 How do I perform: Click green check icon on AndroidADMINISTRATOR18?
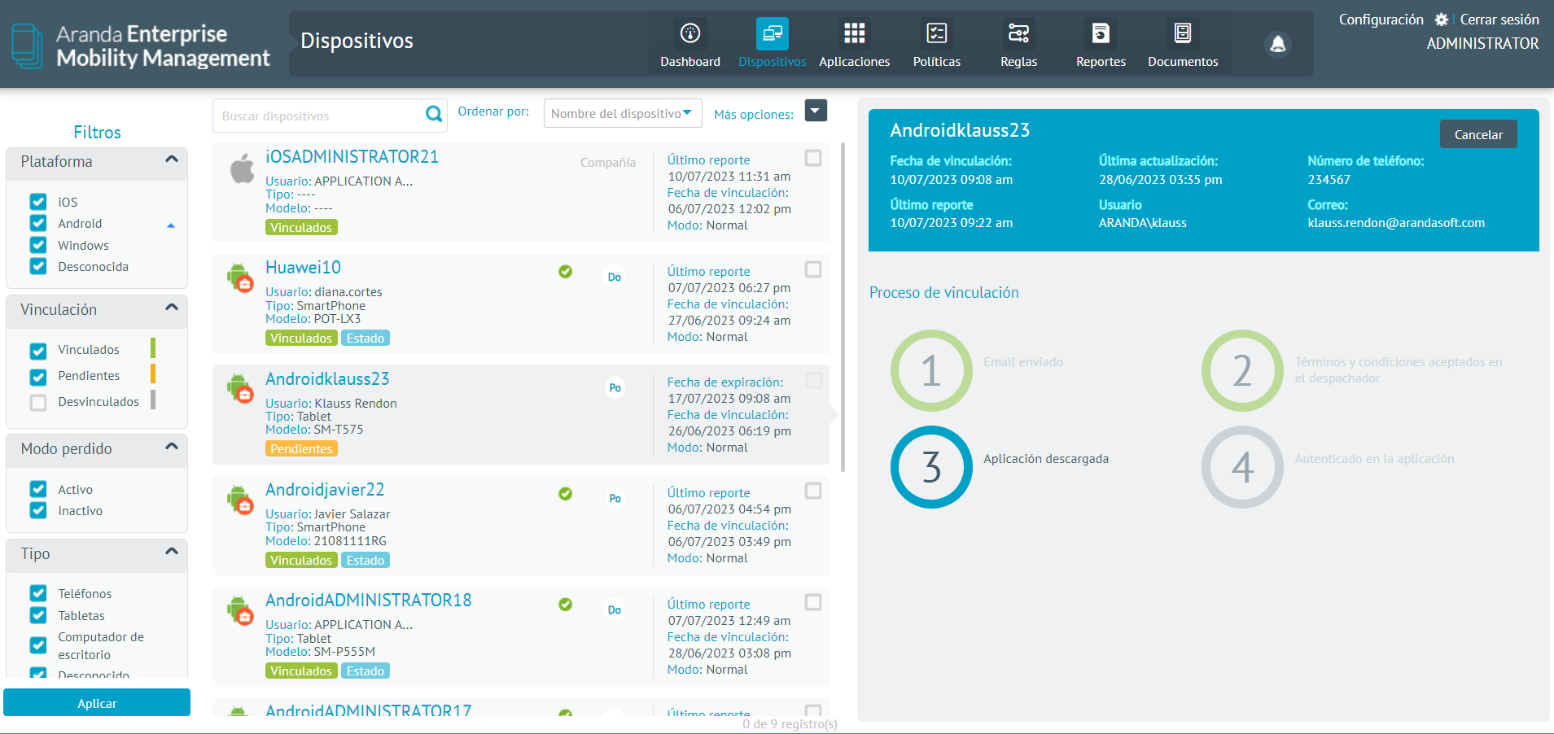pyautogui.click(x=565, y=605)
